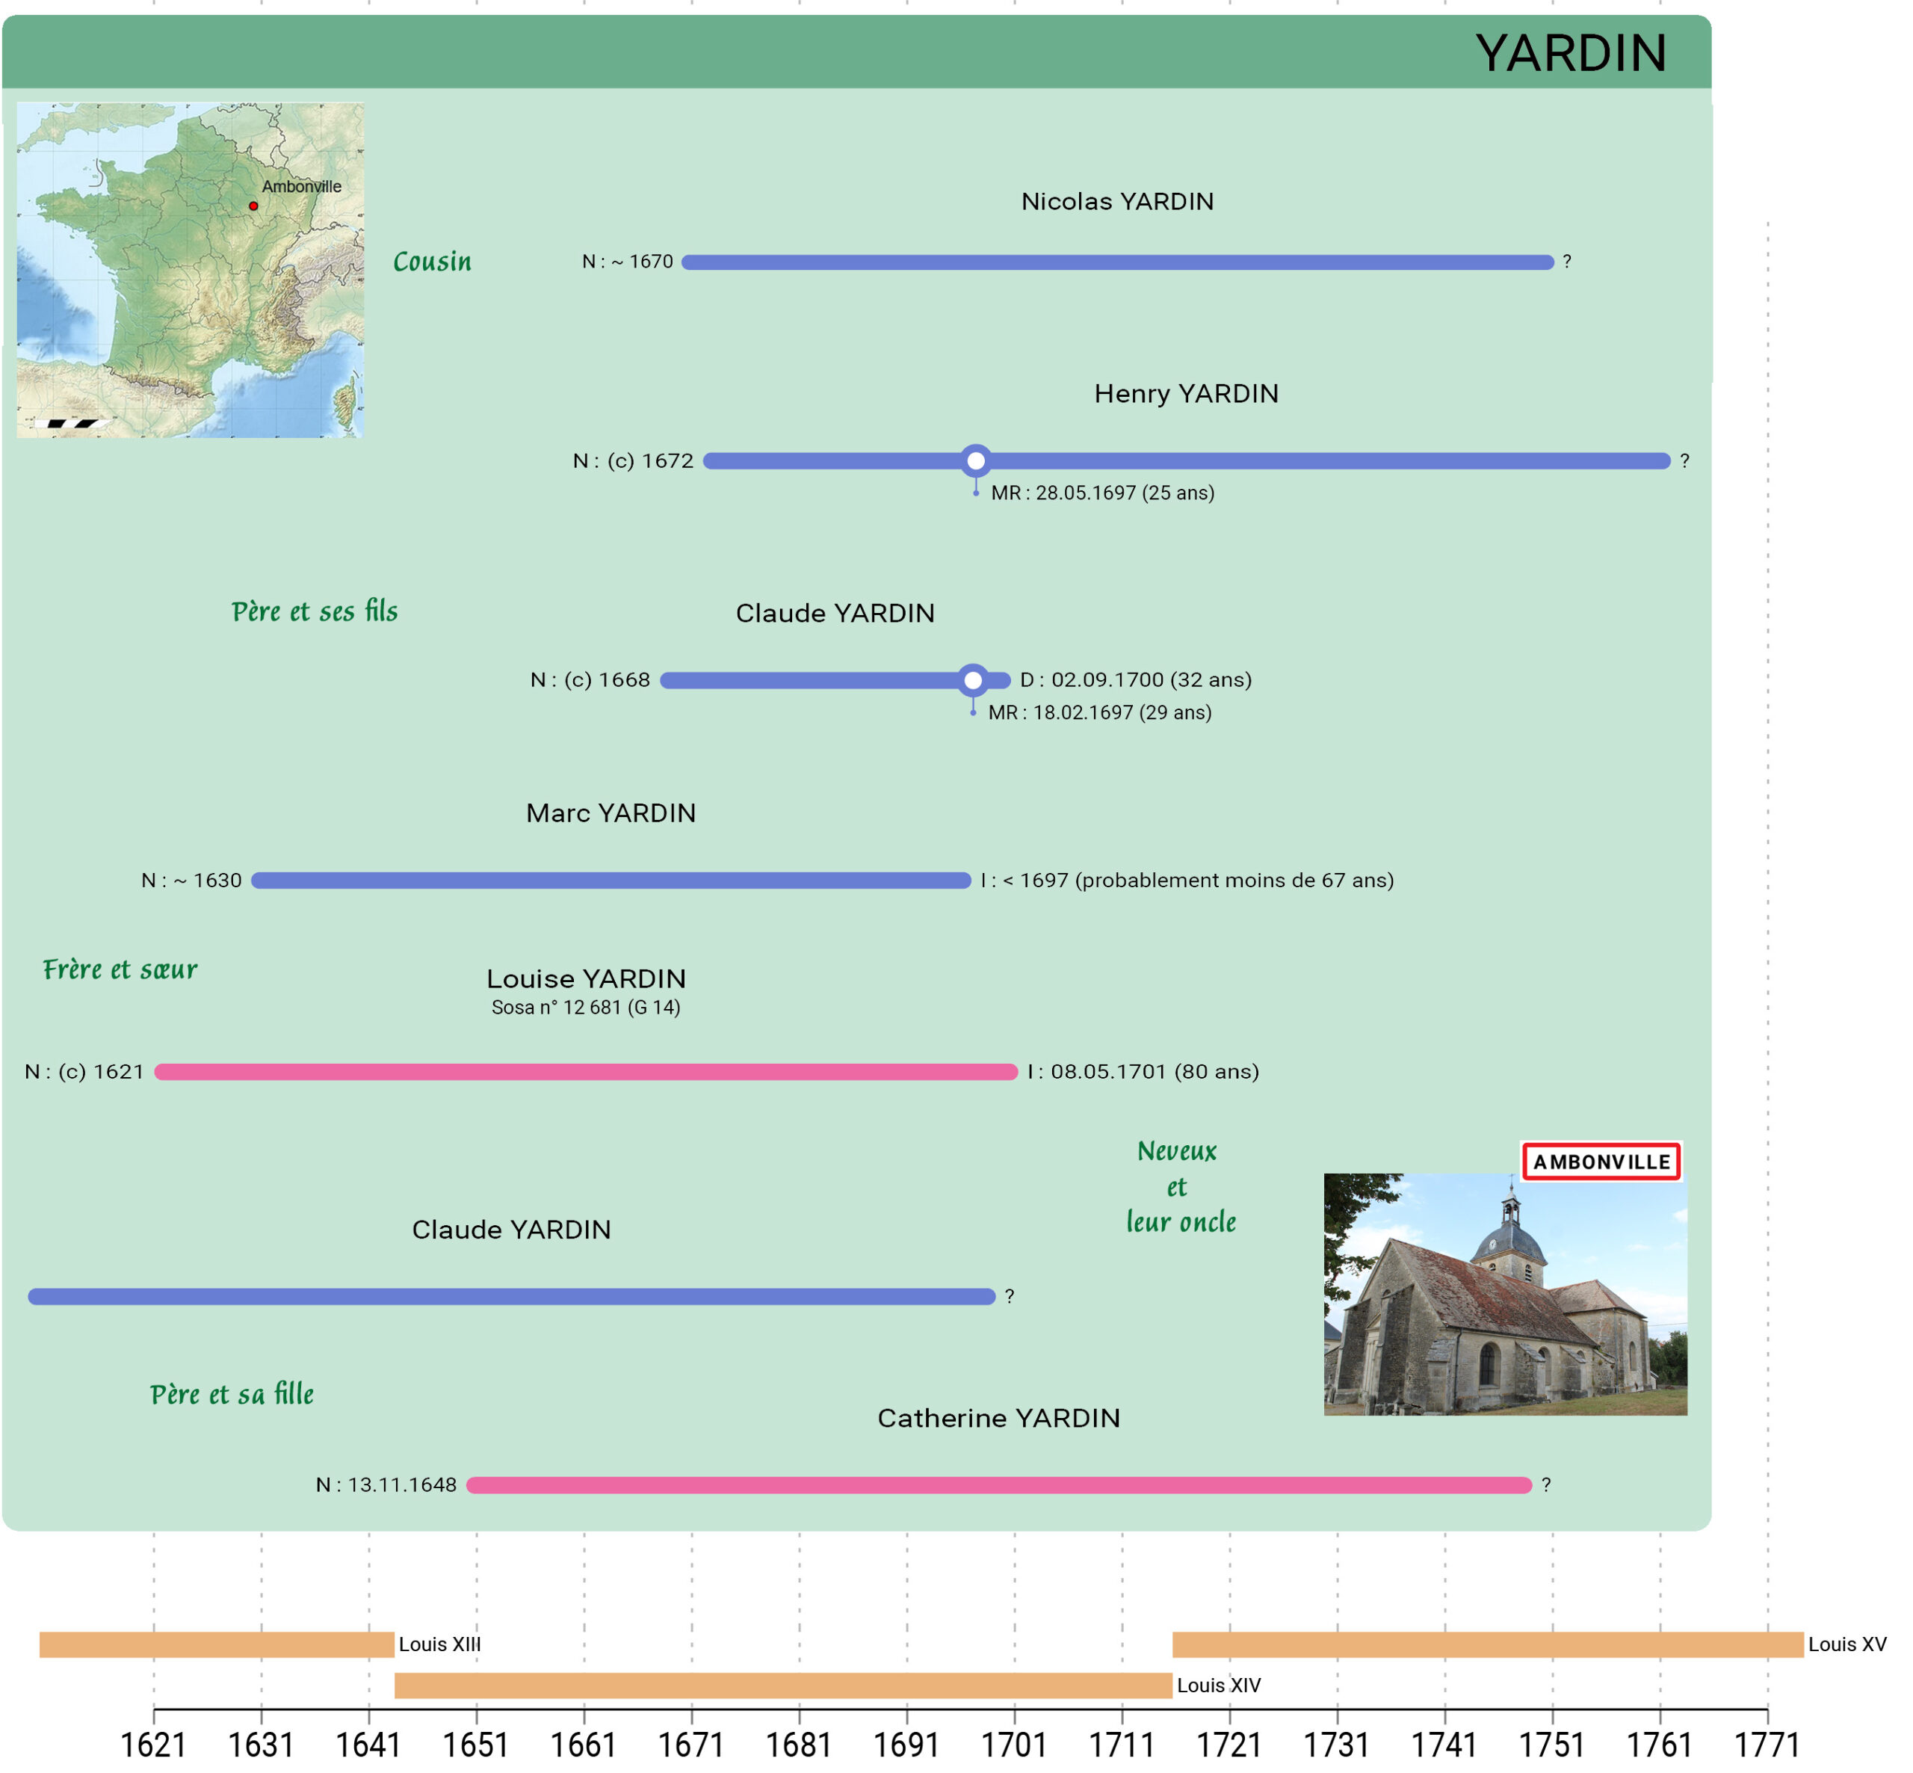Open the France map thumbnail

(190, 271)
